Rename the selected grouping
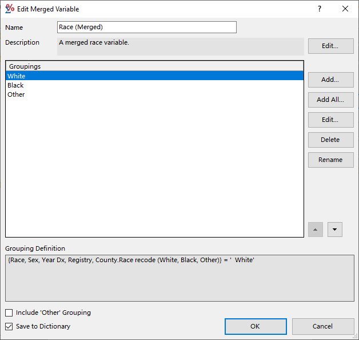 (x=330, y=160)
